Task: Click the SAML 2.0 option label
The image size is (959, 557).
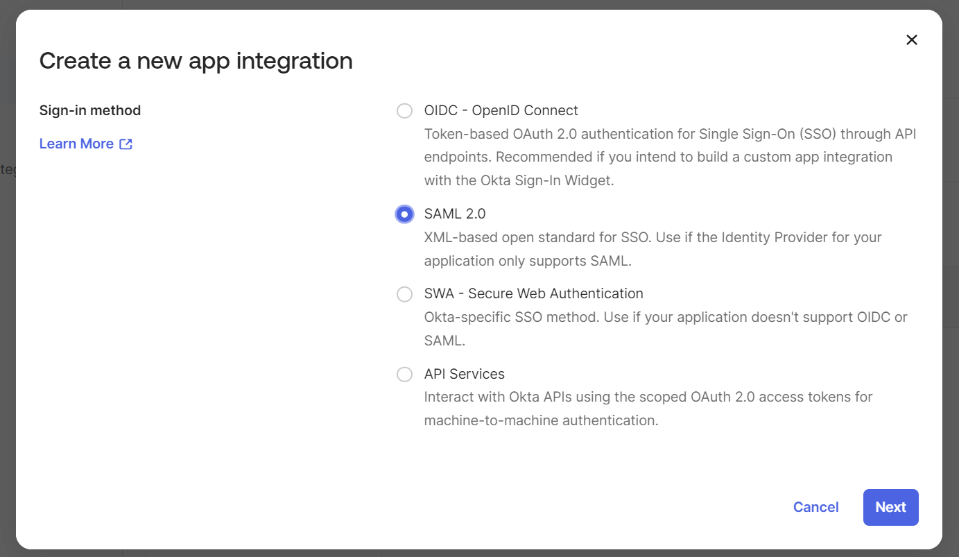Action: [455, 214]
